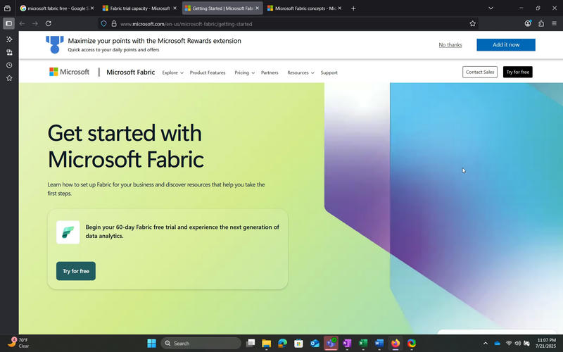The height and width of the screenshot is (352, 563).
Task: Open Microsoft Teams from taskbar
Action: point(331,344)
